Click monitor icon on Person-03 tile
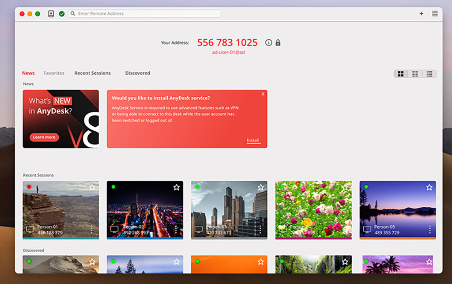The width and height of the screenshot is (452, 284). pos(199,230)
